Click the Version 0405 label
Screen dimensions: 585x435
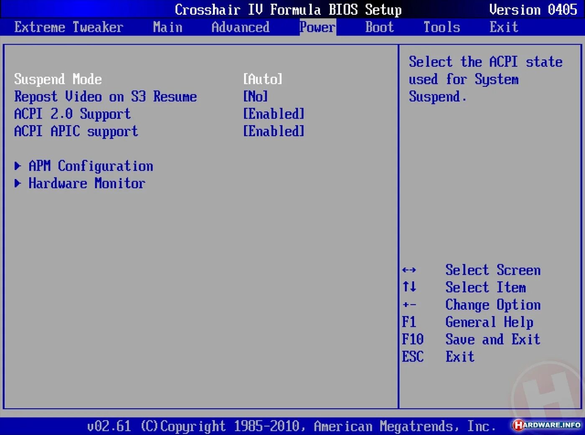(x=533, y=10)
